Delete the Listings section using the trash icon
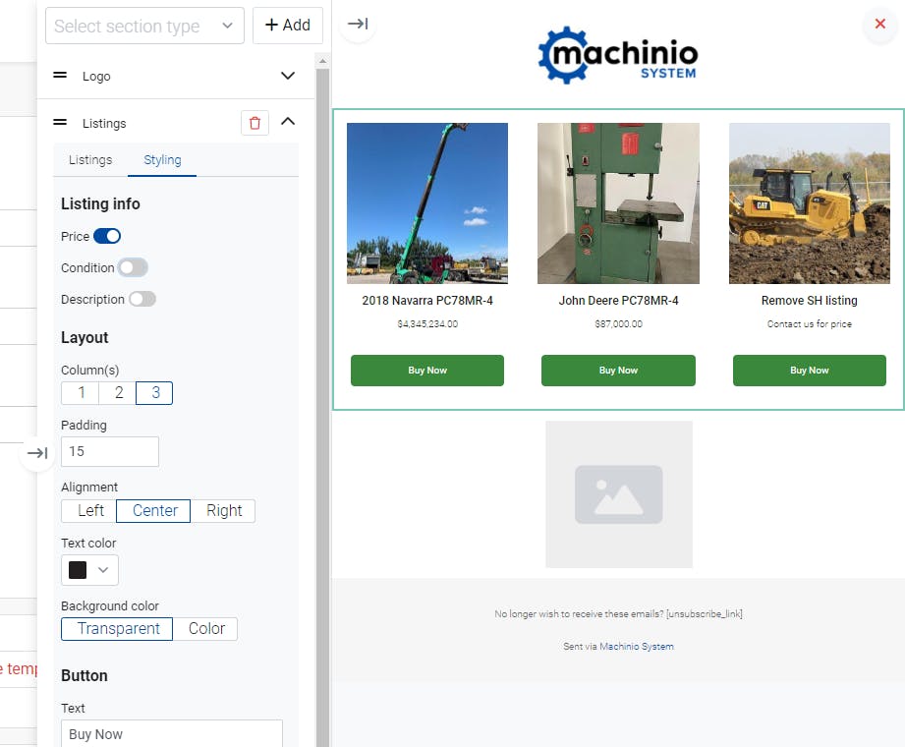The height and width of the screenshot is (747, 905). [255, 122]
